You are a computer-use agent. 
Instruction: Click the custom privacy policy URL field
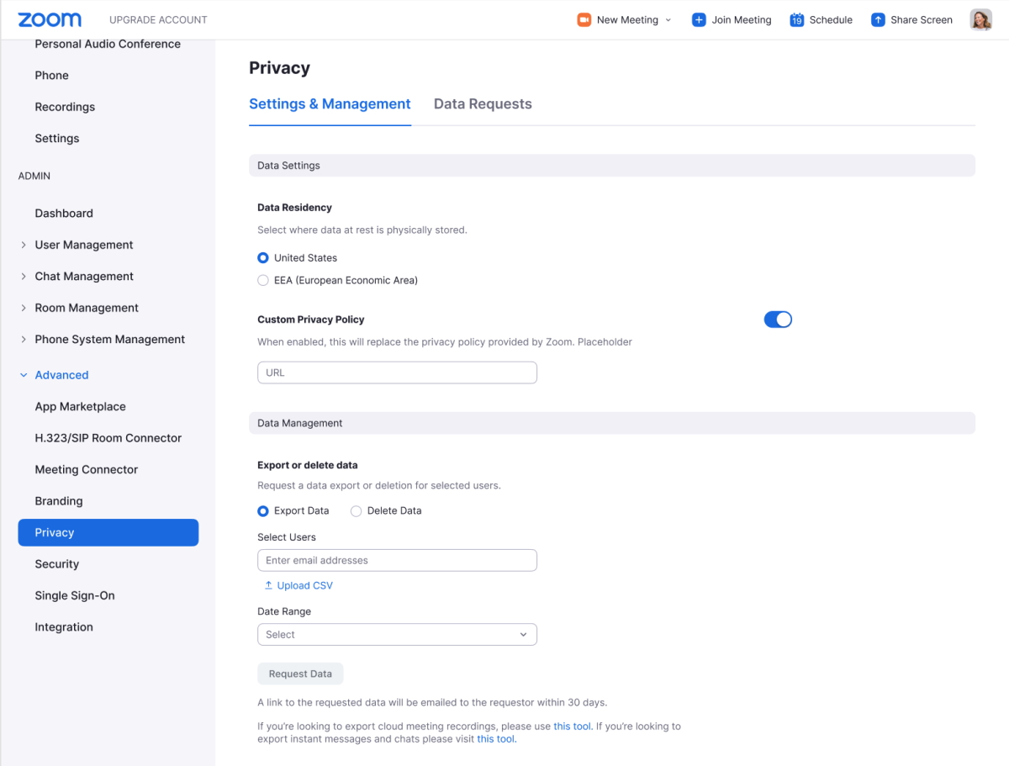pyautogui.click(x=397, y=372)
